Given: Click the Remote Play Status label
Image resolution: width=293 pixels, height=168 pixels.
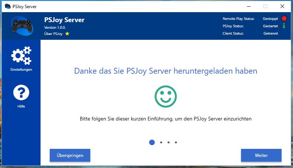Looking at the screenshot, I should tap(238, 19).
